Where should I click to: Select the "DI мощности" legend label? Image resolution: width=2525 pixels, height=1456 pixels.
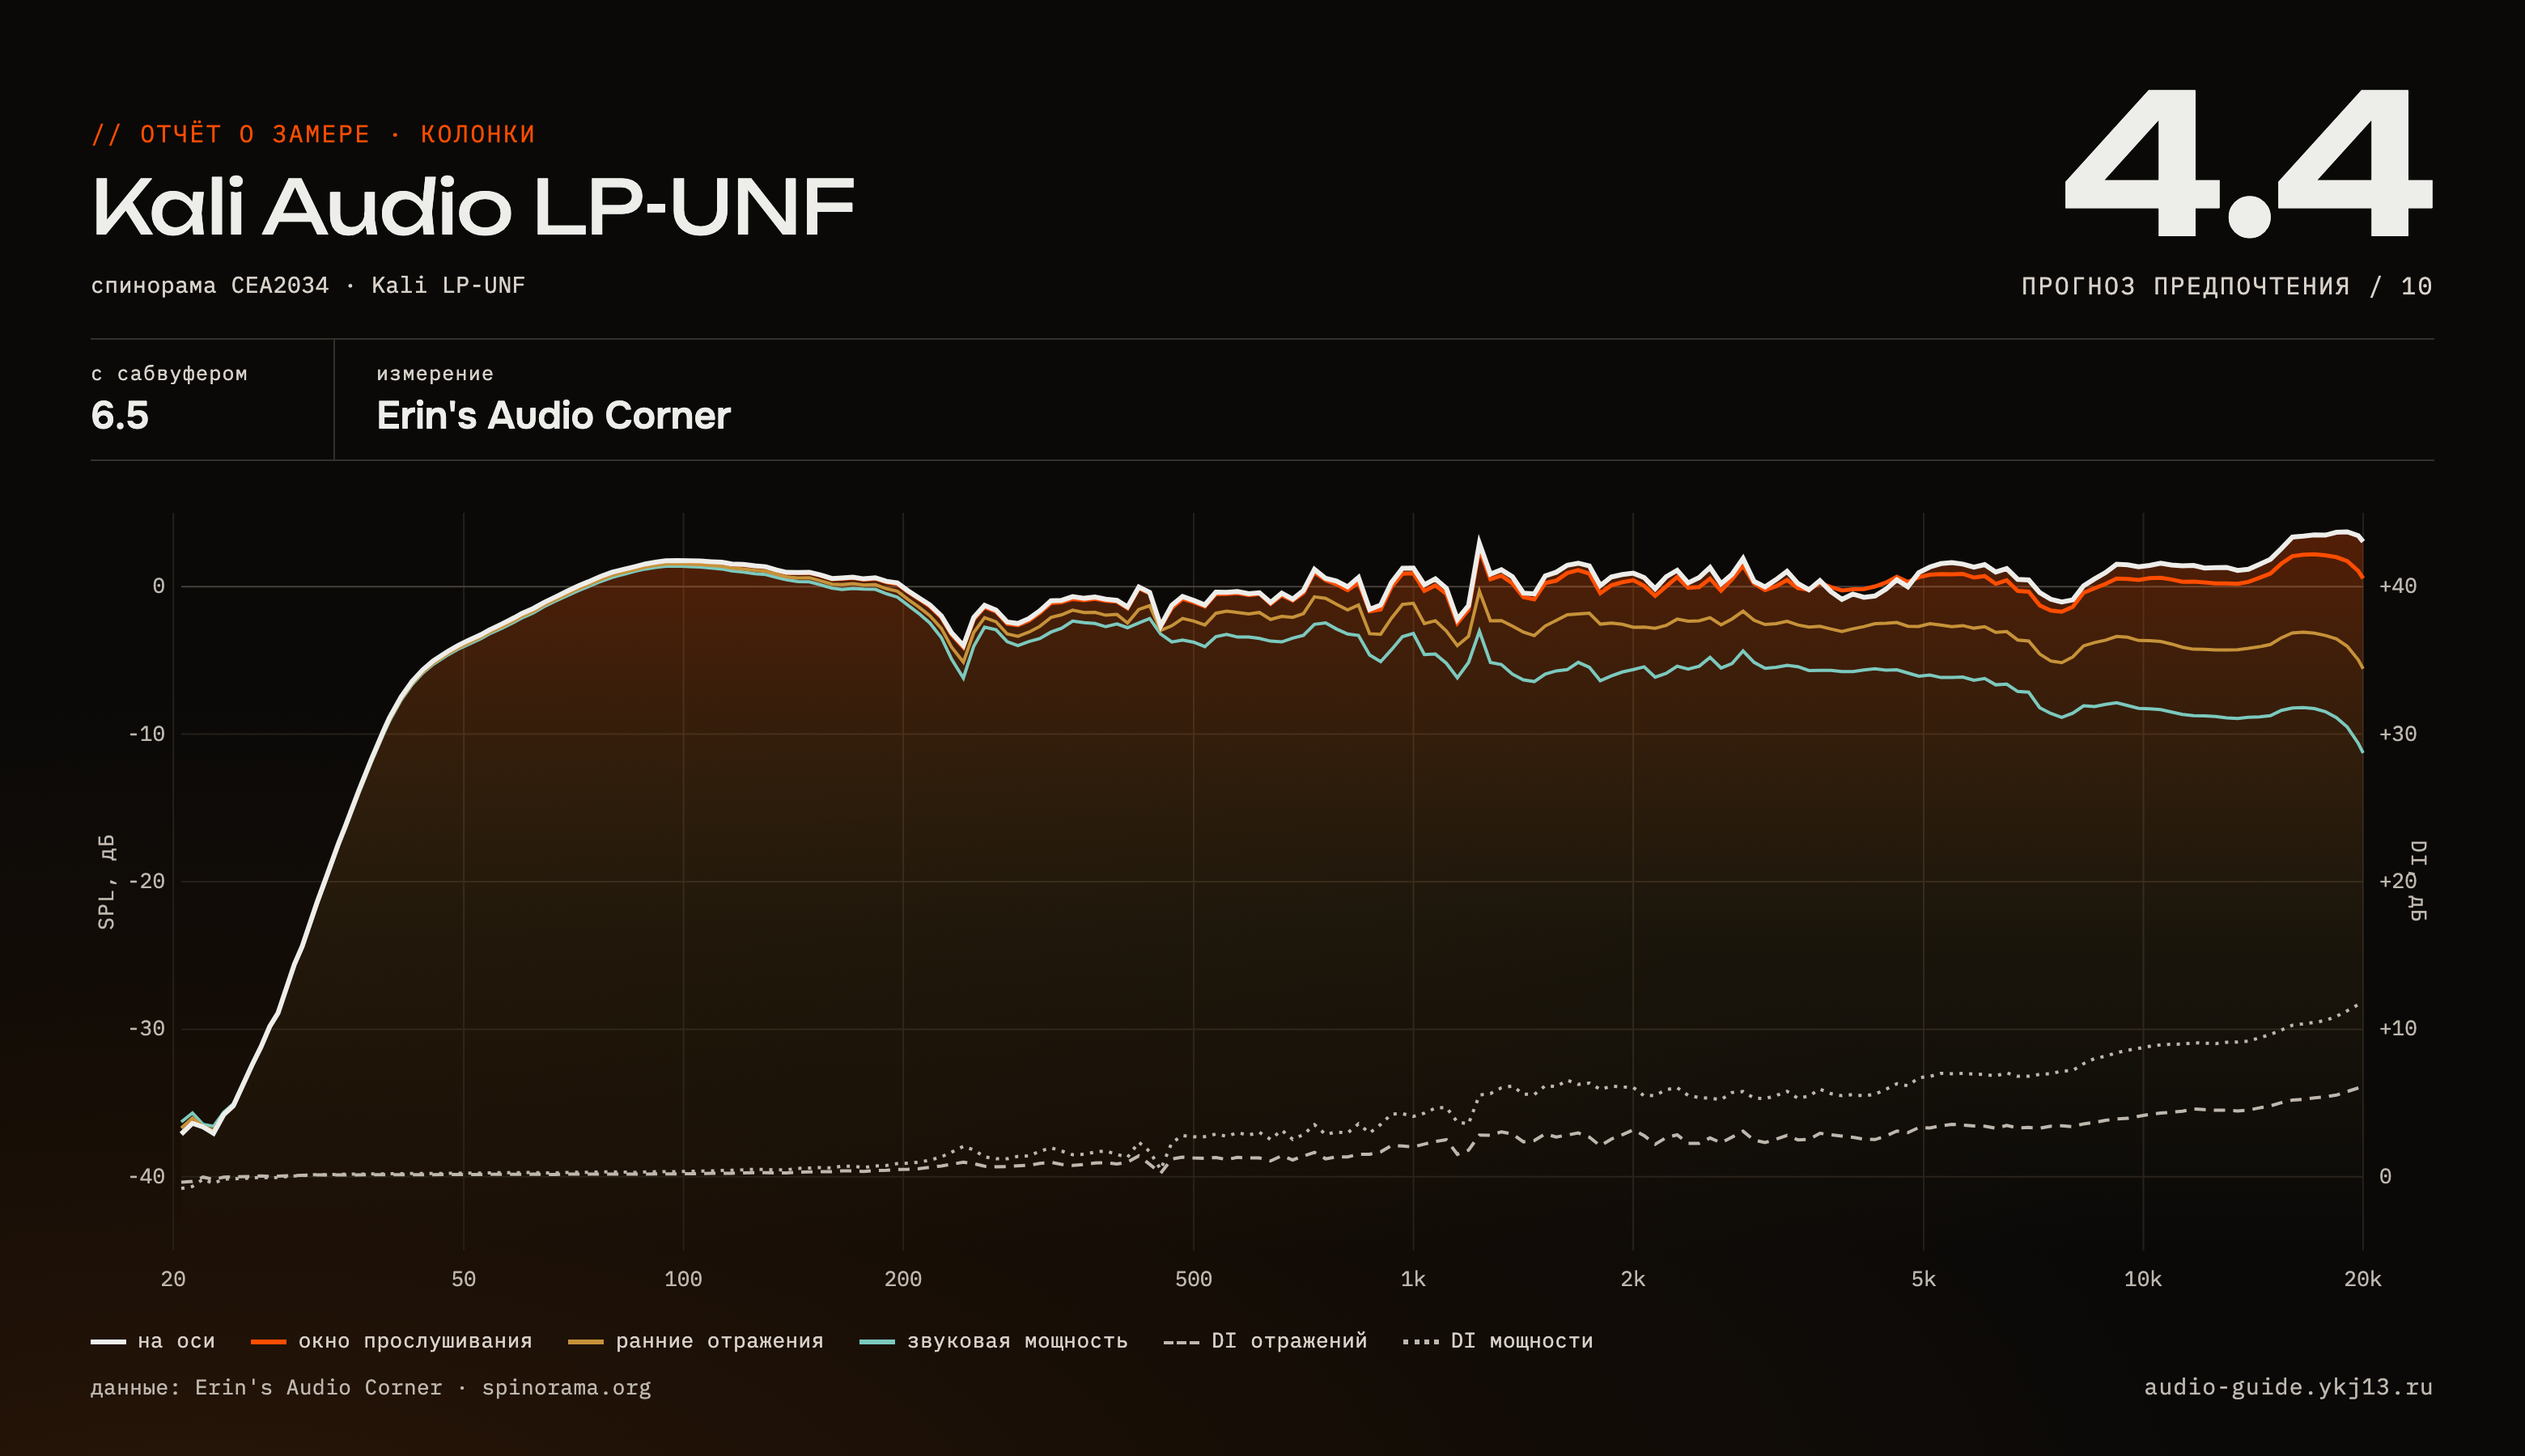[1521, 1341]
